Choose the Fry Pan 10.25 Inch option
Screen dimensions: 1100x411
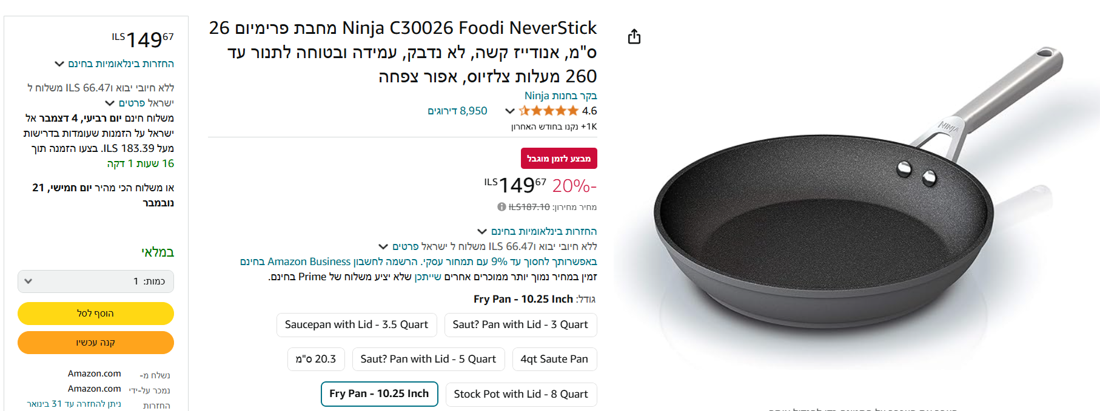click(x=379, y=394)
